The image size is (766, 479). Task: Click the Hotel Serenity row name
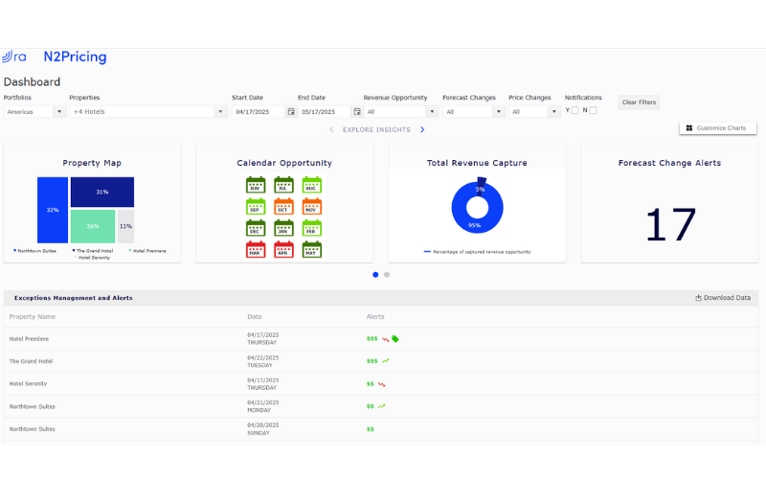point(28,384)
